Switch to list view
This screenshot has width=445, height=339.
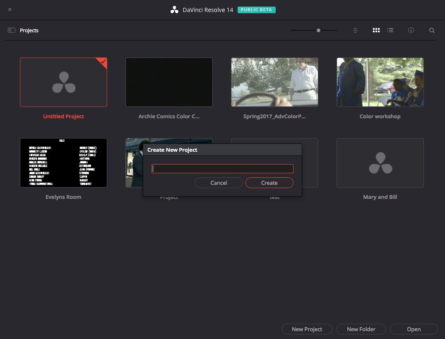click(x=390, y=30)
